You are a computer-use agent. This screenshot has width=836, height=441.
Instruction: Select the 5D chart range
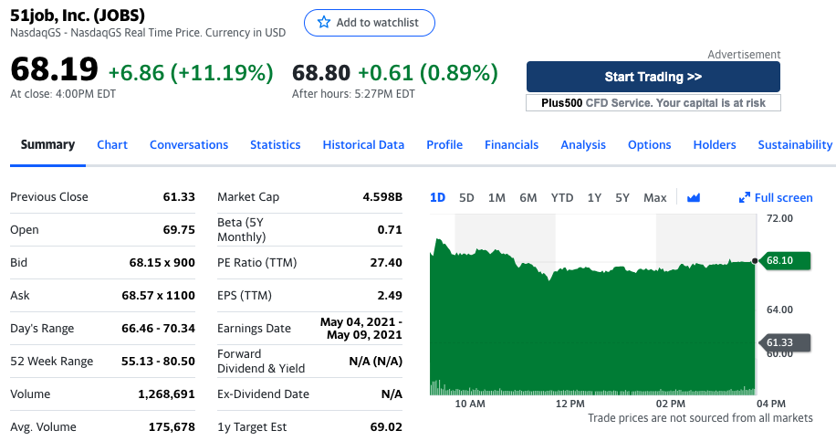[466, 198]
